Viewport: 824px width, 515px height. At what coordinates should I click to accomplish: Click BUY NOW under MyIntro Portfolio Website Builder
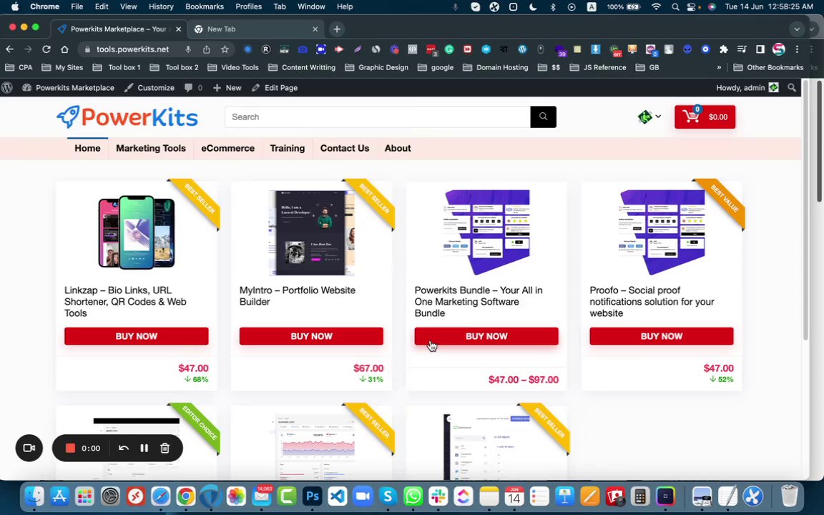point(311,336)
